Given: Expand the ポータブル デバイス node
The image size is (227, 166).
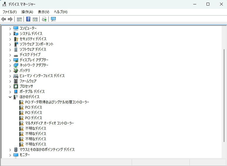Looking at the screenshot, I should coord(10,92).
